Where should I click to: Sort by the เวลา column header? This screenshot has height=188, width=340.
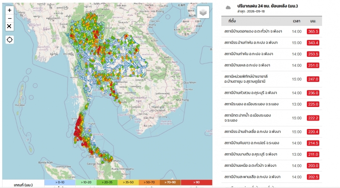[x=296, y=21]
